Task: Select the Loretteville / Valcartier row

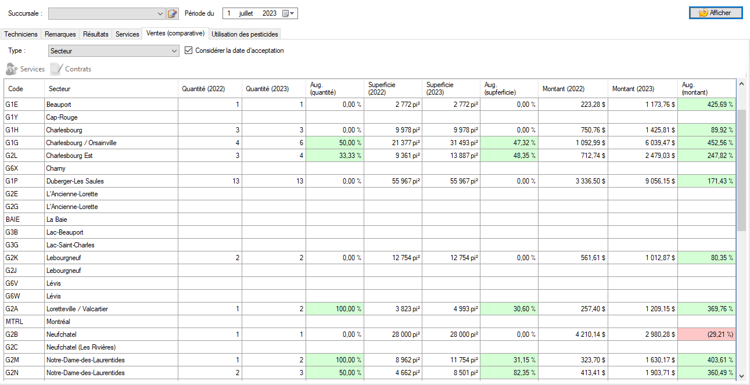Action: [369, 309]
